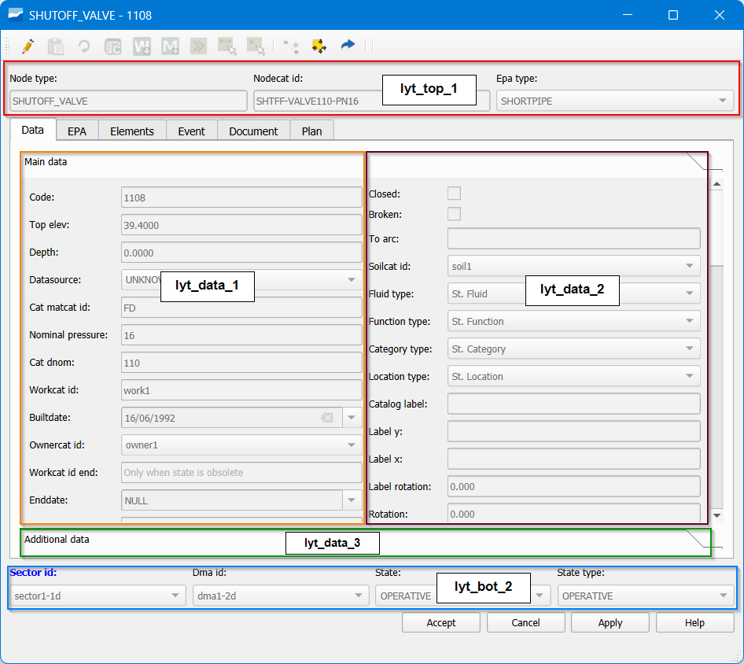The image size is (744, 664).
Task: Click the connected nodes graph icon
Action: point(291,46)
